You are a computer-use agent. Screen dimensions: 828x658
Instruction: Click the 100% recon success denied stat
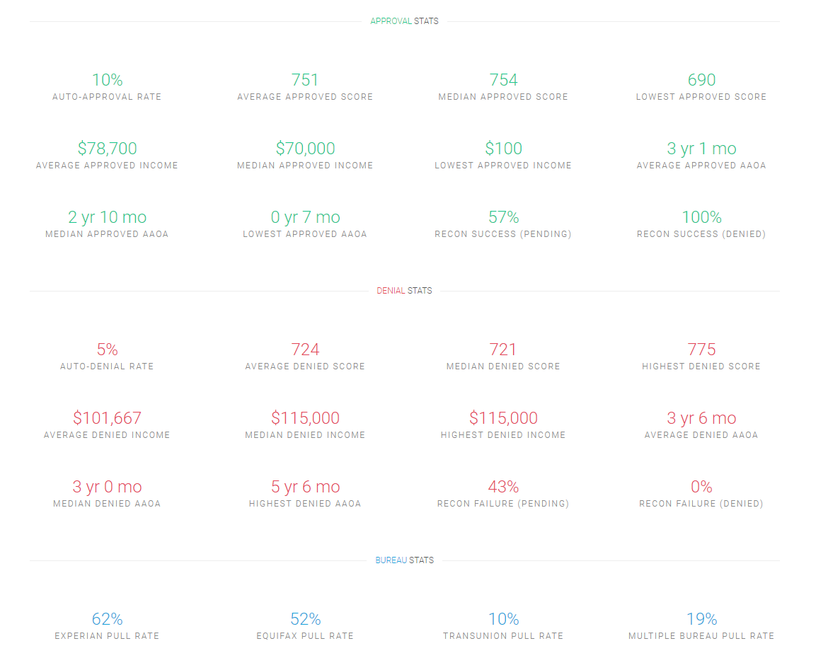point(701,218)
